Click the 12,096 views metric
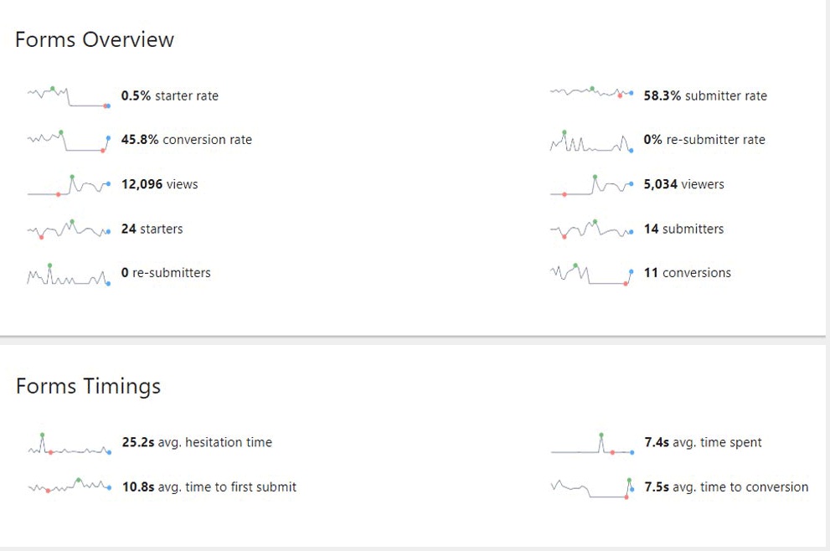 point(160,184)
